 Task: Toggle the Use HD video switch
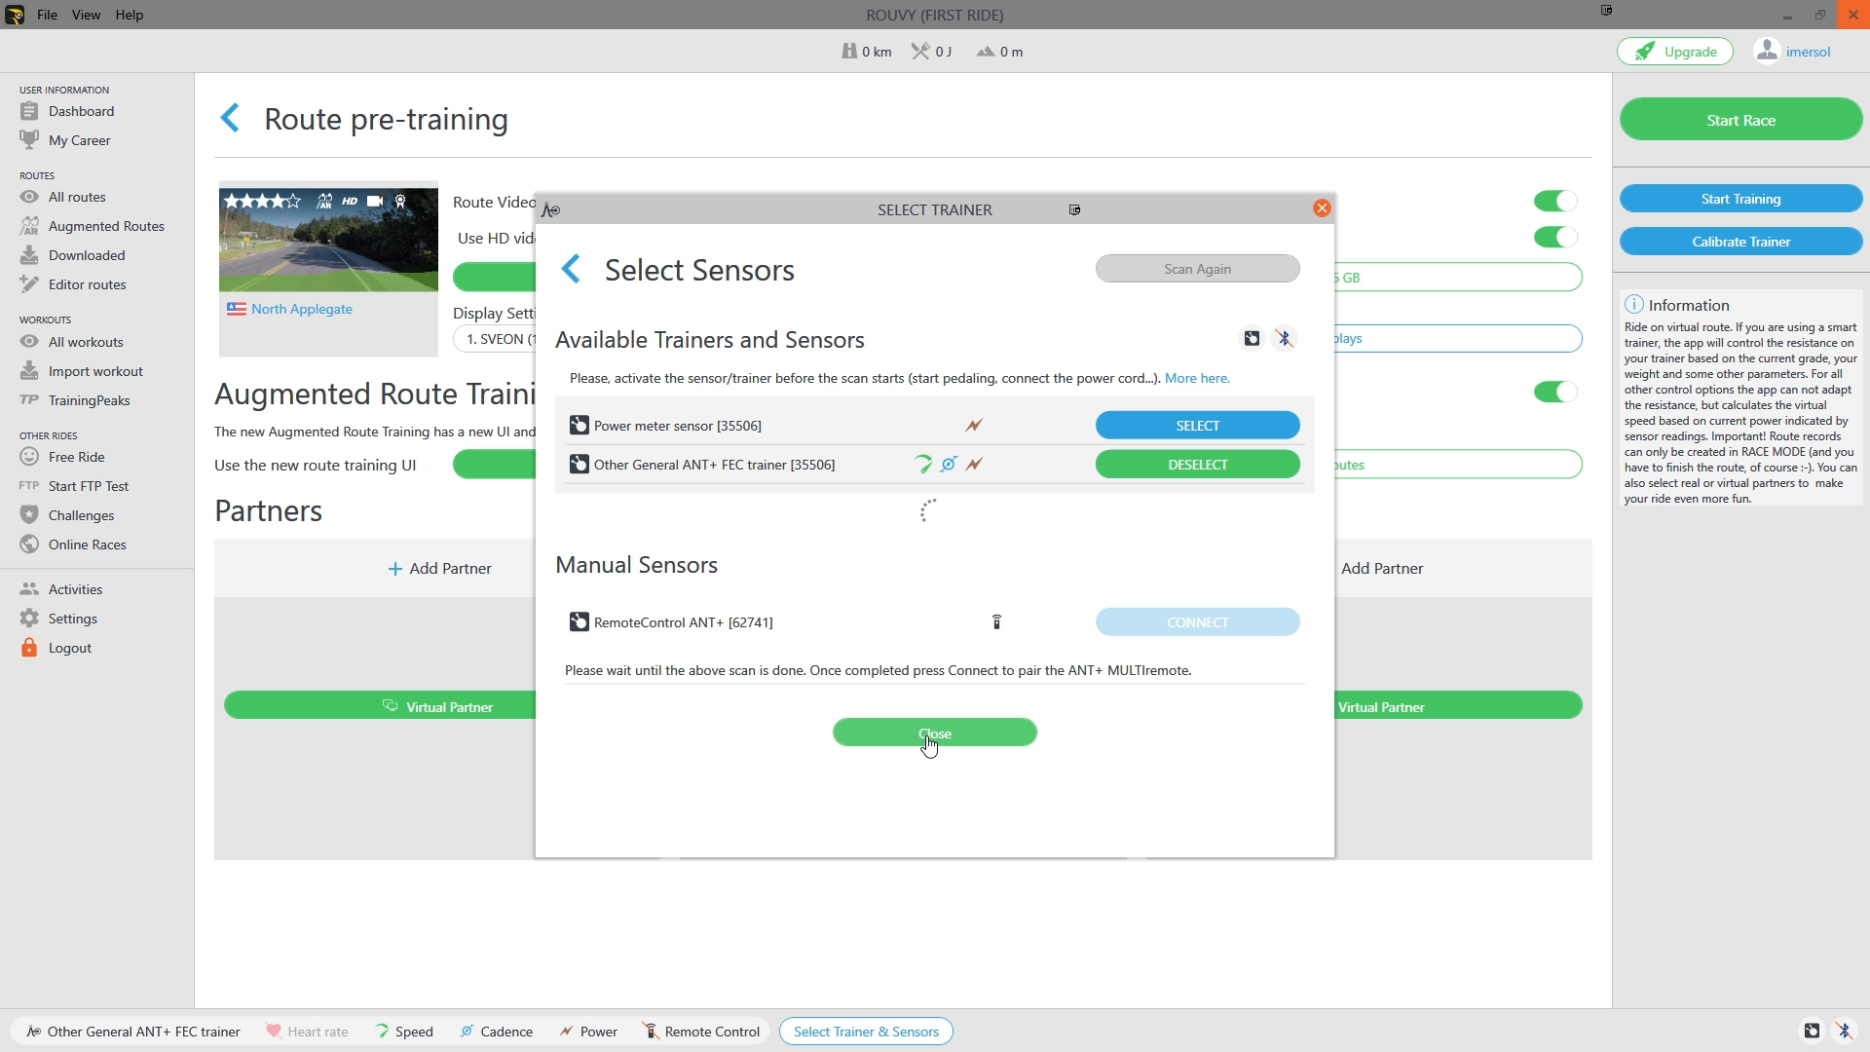[x=1555, y=237]
